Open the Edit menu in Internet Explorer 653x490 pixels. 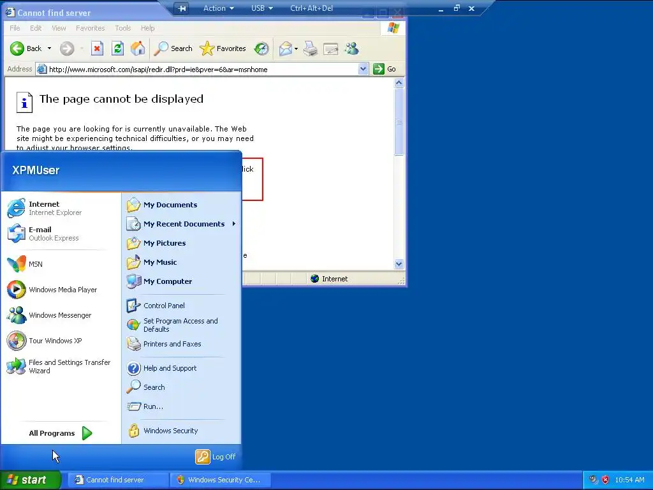[x=36, y=28]
